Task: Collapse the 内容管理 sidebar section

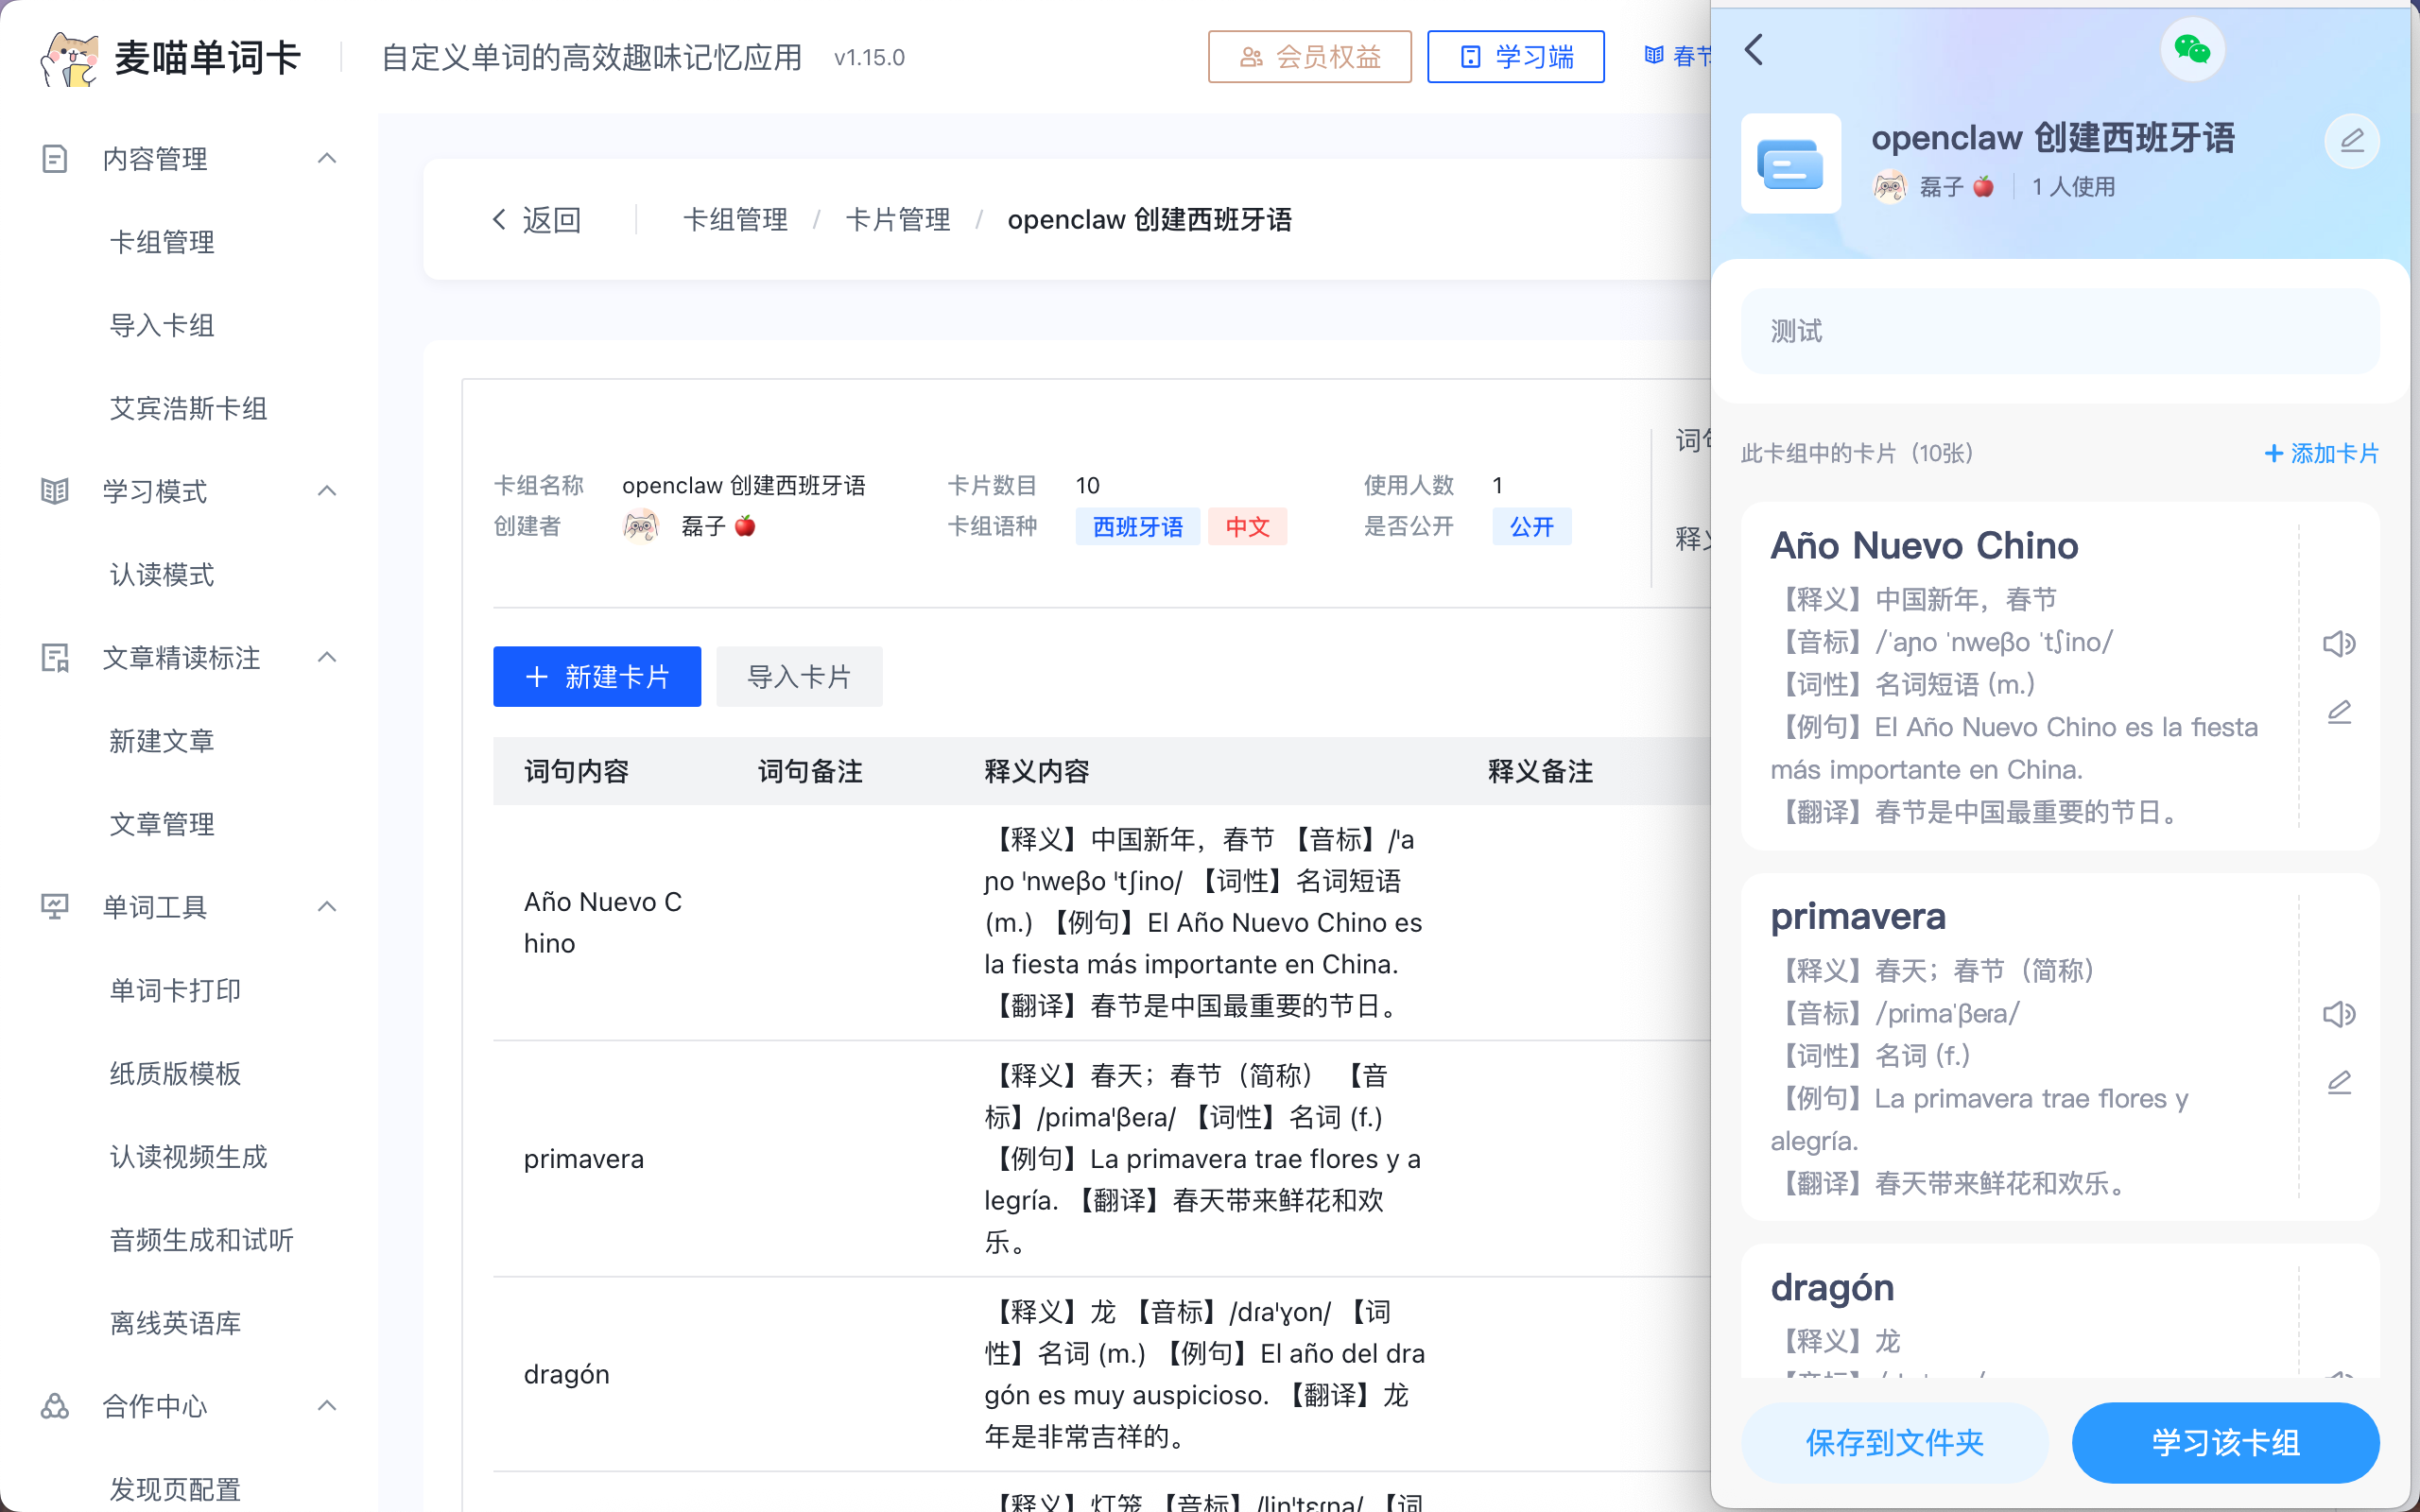Action: 326,158
